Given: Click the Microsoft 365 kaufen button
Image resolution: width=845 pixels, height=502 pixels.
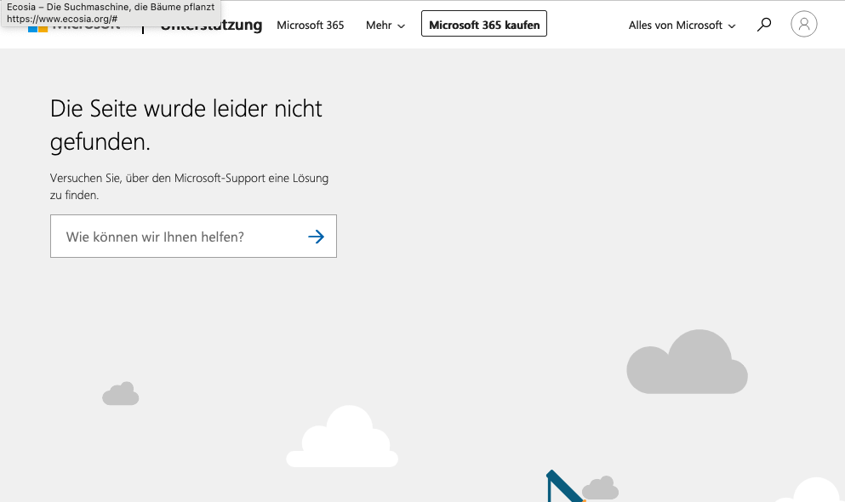Looking at the screenshot, I should (484, 24).
